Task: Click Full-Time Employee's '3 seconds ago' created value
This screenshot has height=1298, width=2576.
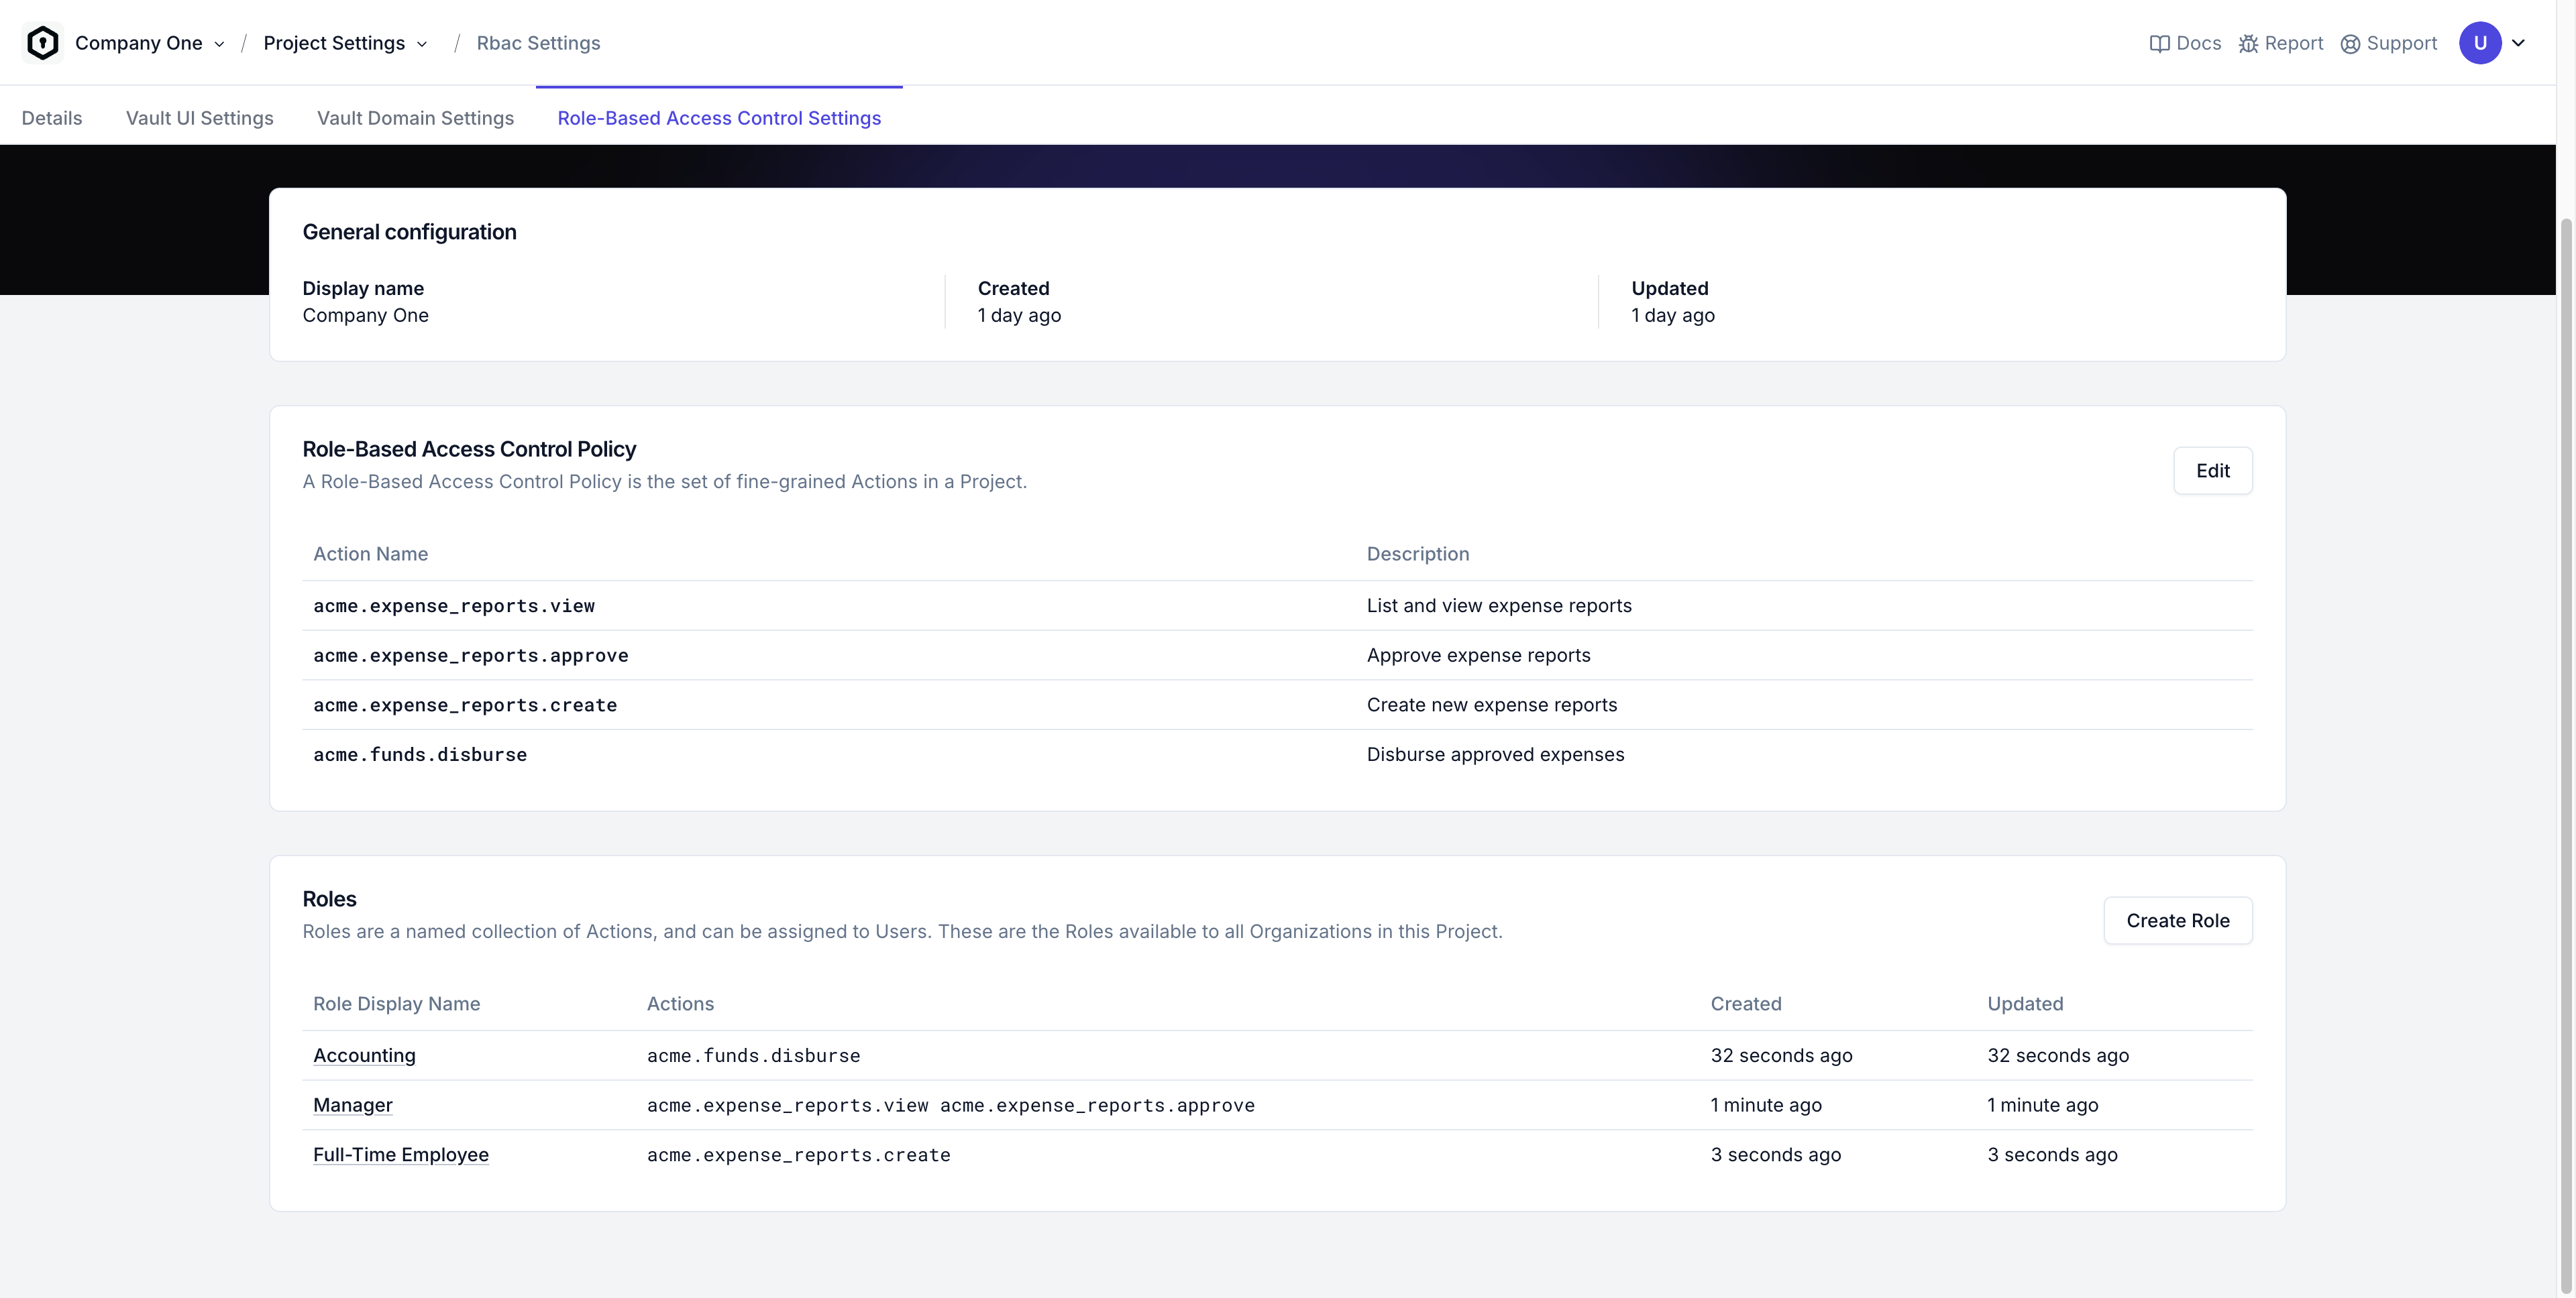Action: (x=1775, y=1154)
